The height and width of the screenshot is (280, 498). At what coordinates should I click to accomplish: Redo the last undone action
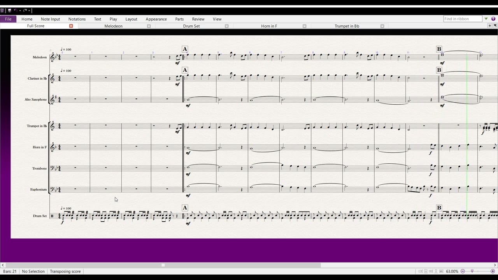[25, 10]
